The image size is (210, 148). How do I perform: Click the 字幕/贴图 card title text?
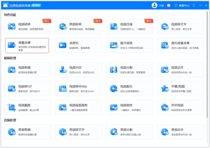point(178,86)
